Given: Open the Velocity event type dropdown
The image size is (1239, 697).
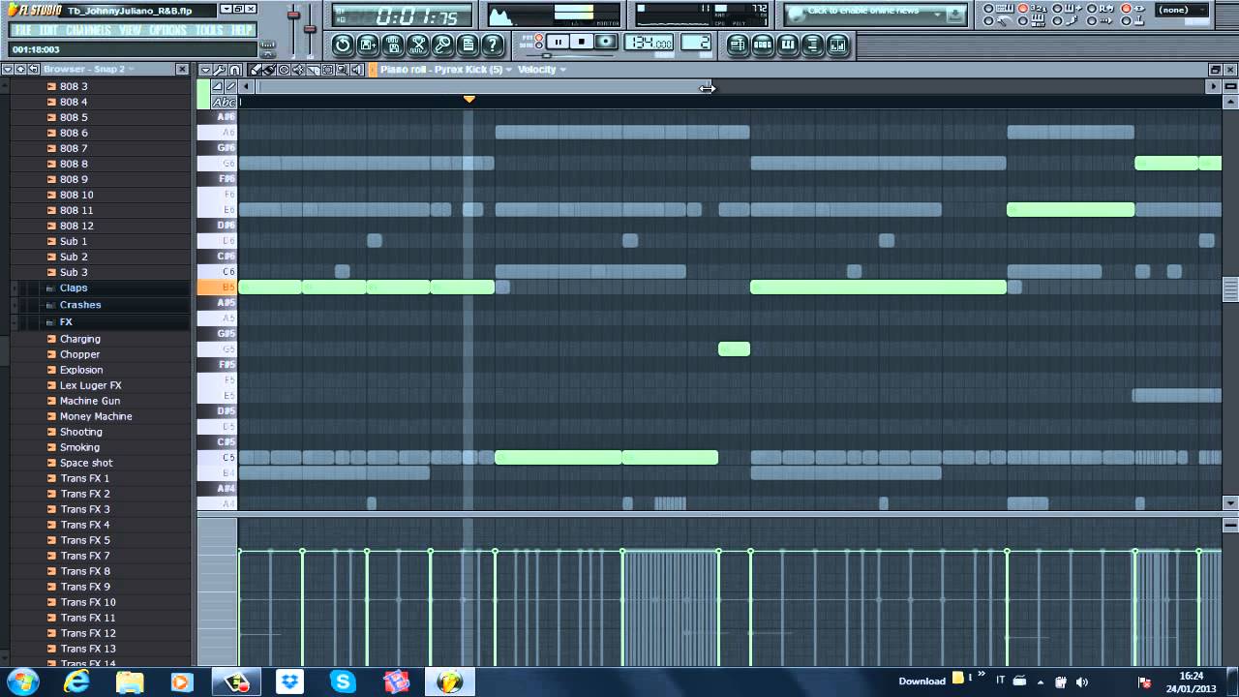Looking at the screenshot, I should [x=542, y=70].
